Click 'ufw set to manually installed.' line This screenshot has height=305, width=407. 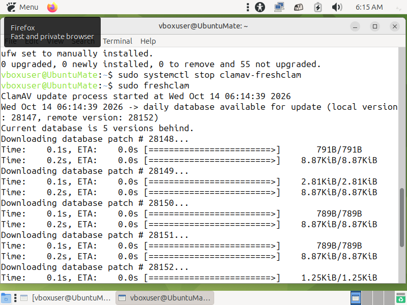(77, 54)
